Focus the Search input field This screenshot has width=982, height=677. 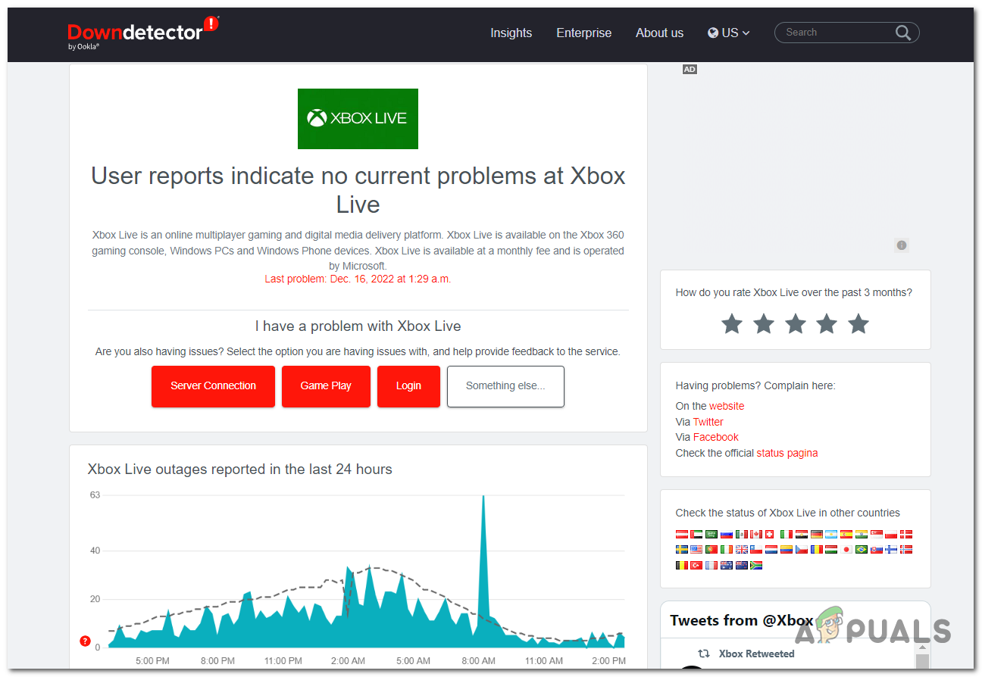point(838,33)
